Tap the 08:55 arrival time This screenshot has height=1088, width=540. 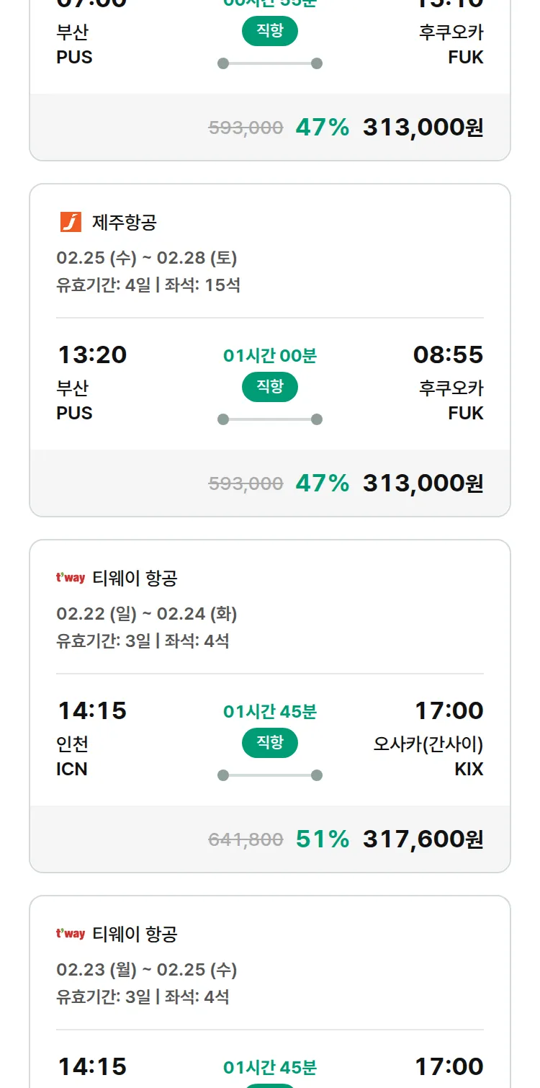click(x=448, y=355)
